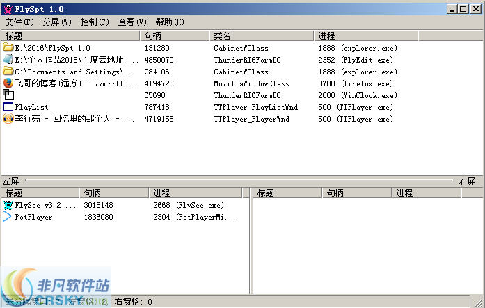
Task: Click the 左屏 label
Action: coord(10,181)
